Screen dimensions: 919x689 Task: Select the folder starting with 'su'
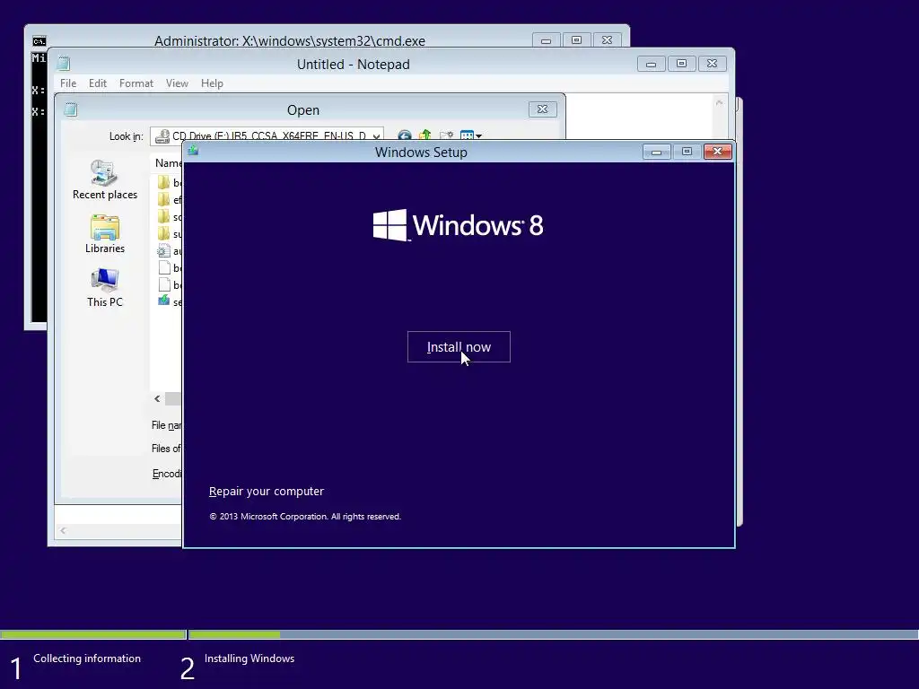[x=169, y=234]
